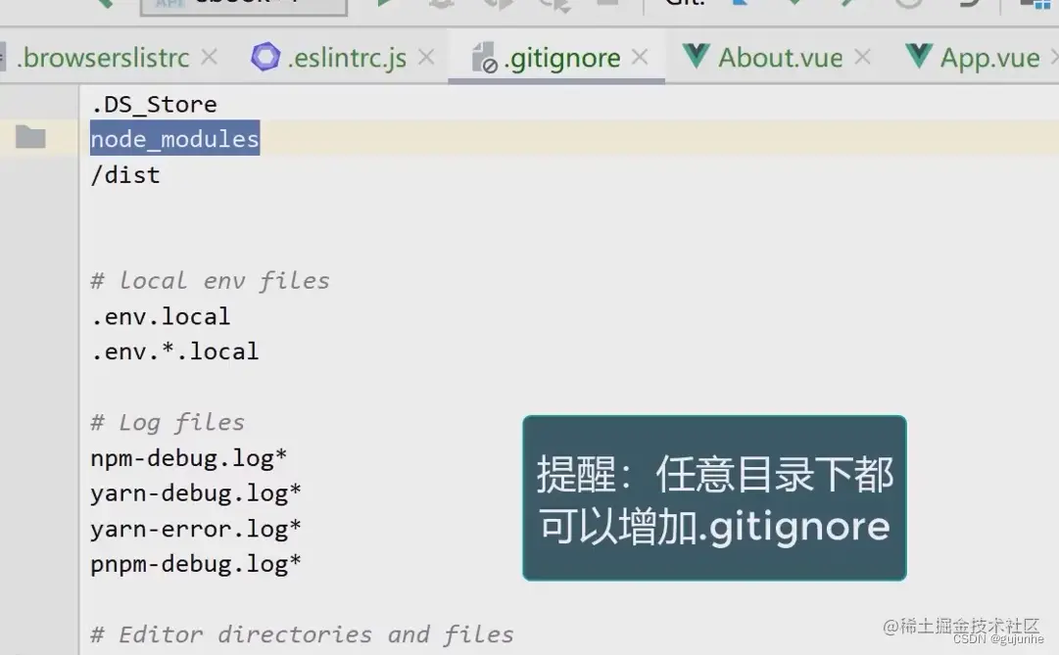Image resolution: width=1059 pixels, height=655 pixels.
Task: Switch to the About.vue tab
Action: (780, 58)
